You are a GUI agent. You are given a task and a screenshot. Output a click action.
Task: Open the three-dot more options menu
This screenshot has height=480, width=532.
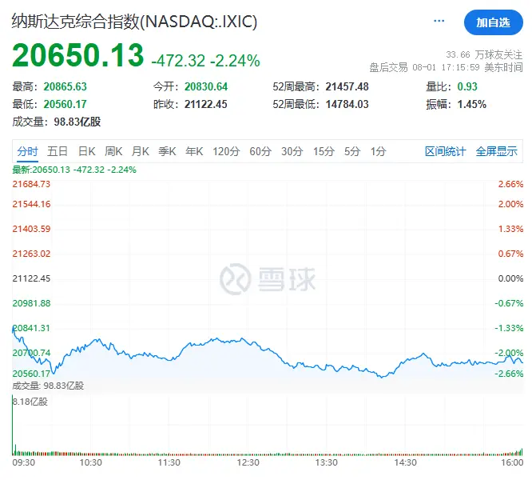(x=439, y=21)
